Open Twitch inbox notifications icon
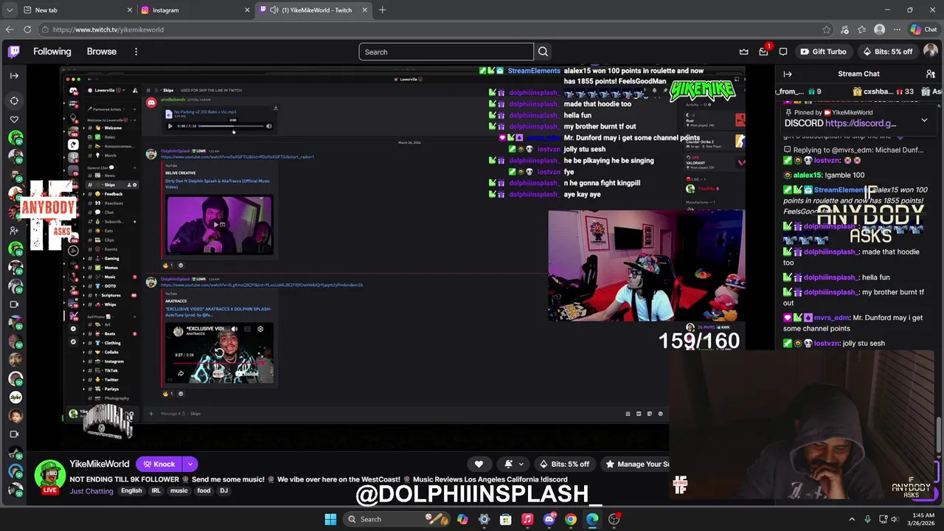 [763, 52]
